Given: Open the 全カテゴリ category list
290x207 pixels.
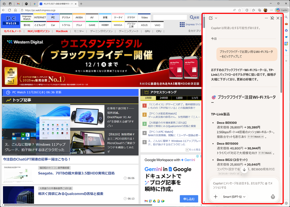Looking at the screenshot, I should pyautogui.click(x=194, y=31).
